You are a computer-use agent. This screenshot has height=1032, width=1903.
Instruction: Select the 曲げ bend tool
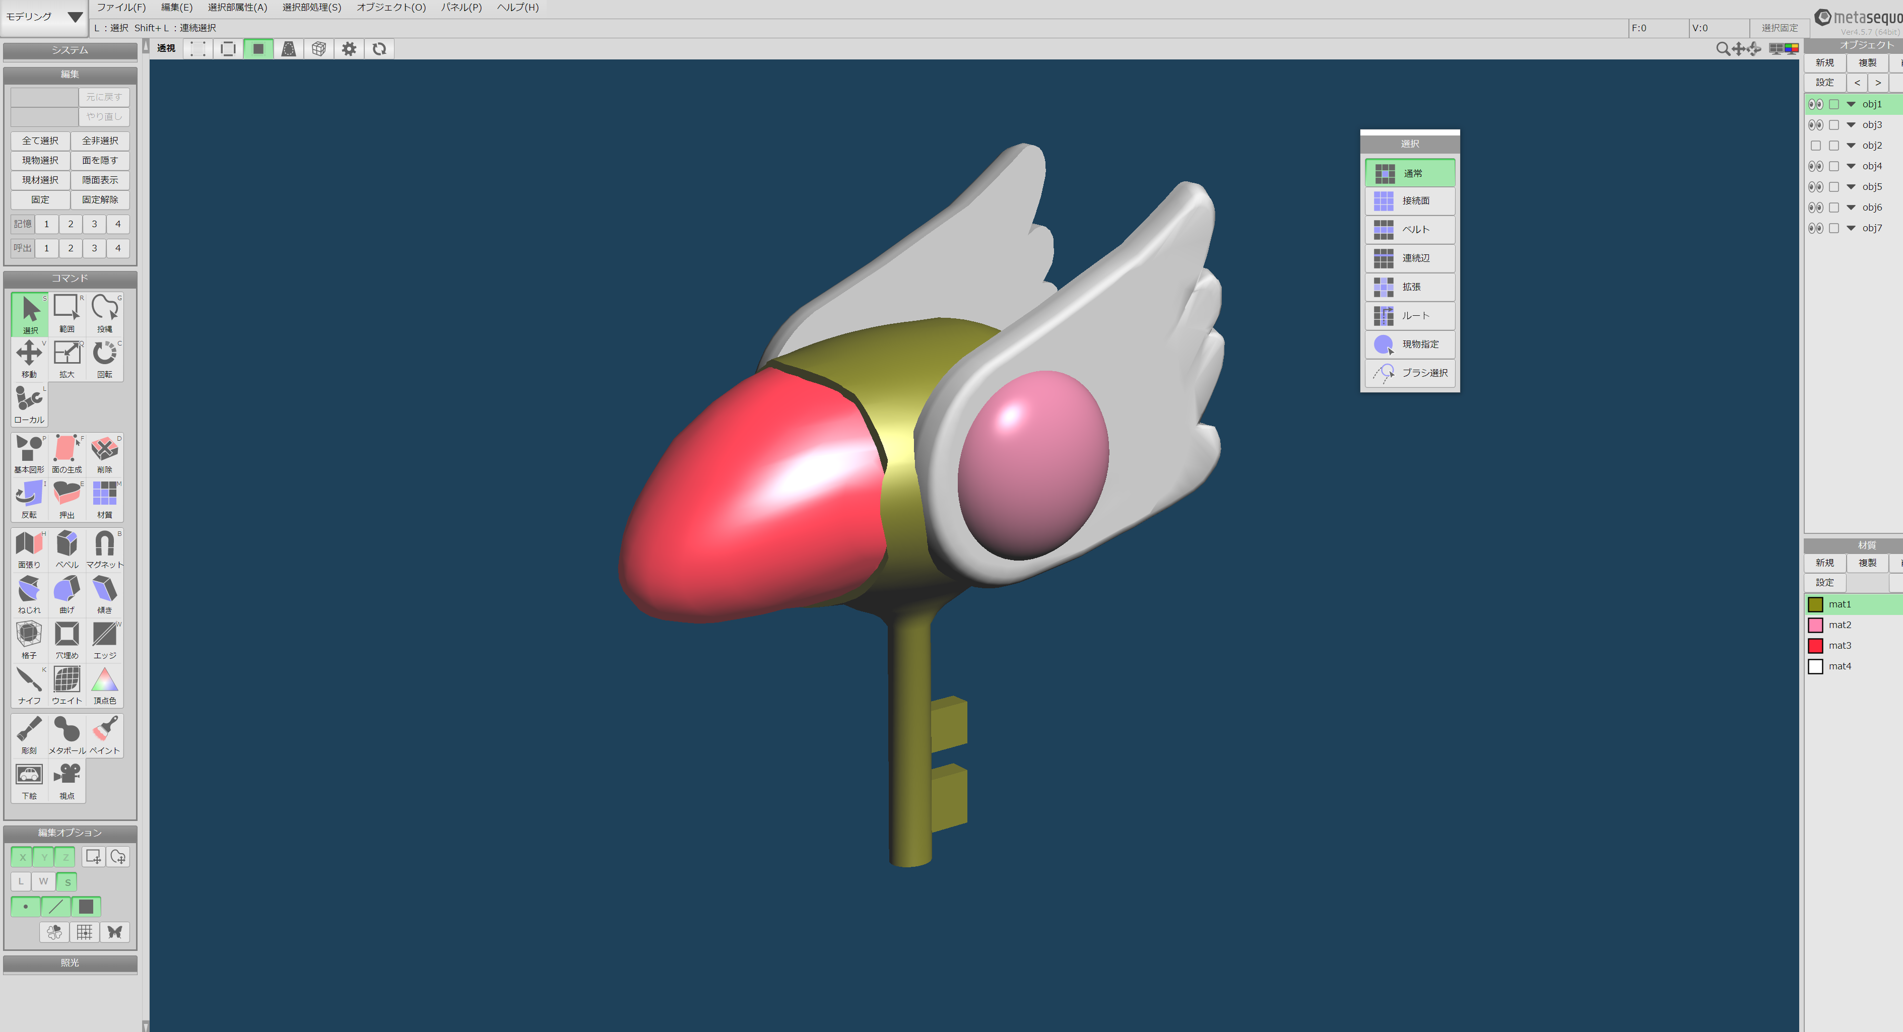67,595
